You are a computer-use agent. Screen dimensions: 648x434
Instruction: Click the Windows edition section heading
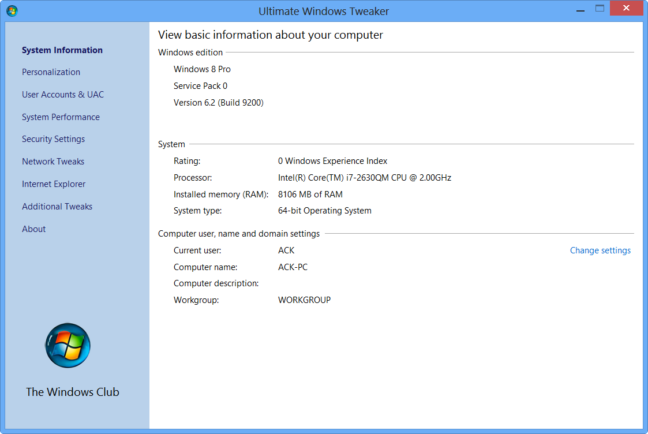tap(190, 53)
